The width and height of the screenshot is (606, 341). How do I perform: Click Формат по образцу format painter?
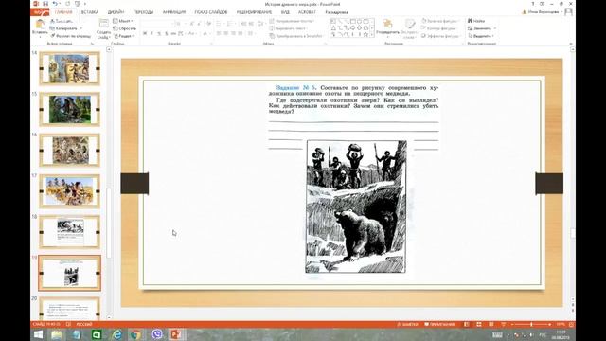pos(71,36)
